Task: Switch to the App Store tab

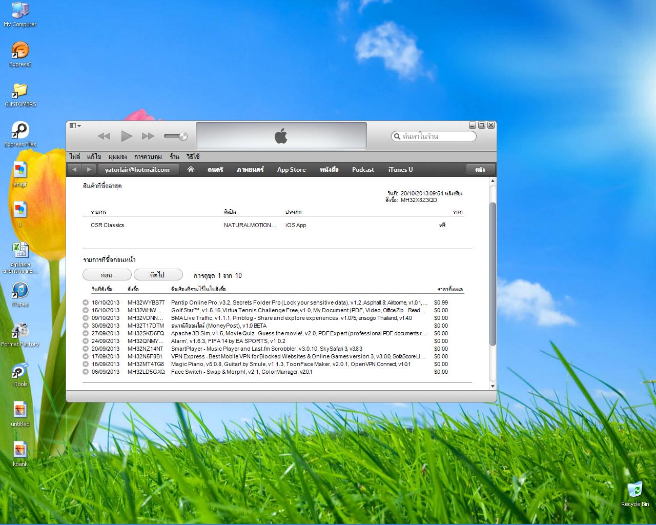Action: [x=291, y=170]
